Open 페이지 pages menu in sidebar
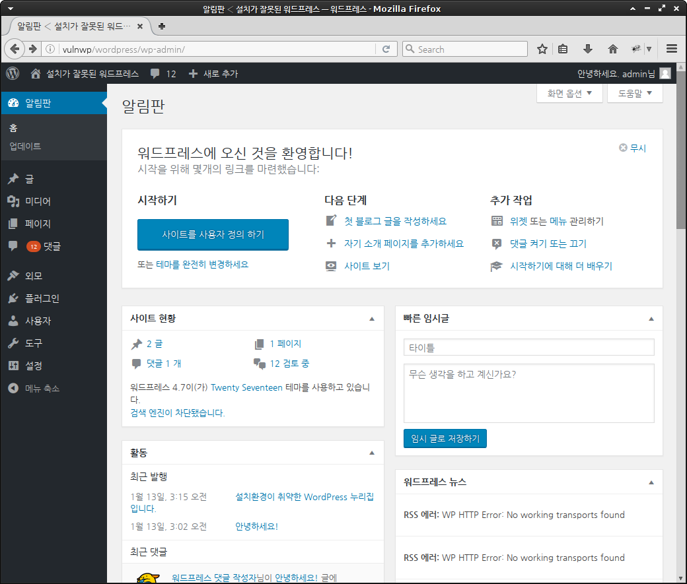Viewport: 687px width, 584px height. click(54, 224)
